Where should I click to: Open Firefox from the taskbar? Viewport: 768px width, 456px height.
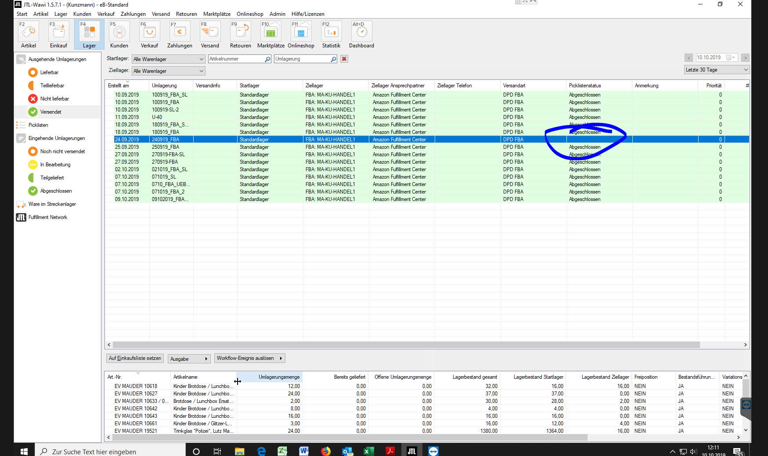[325, 451]
